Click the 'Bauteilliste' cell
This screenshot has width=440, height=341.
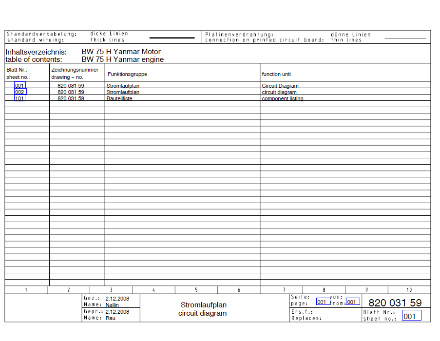(x=119, y=98)
